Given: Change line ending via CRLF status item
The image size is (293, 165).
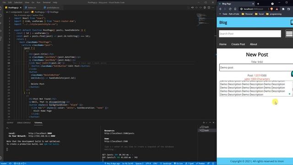Looking at the screenshot, I should [155, 164].
